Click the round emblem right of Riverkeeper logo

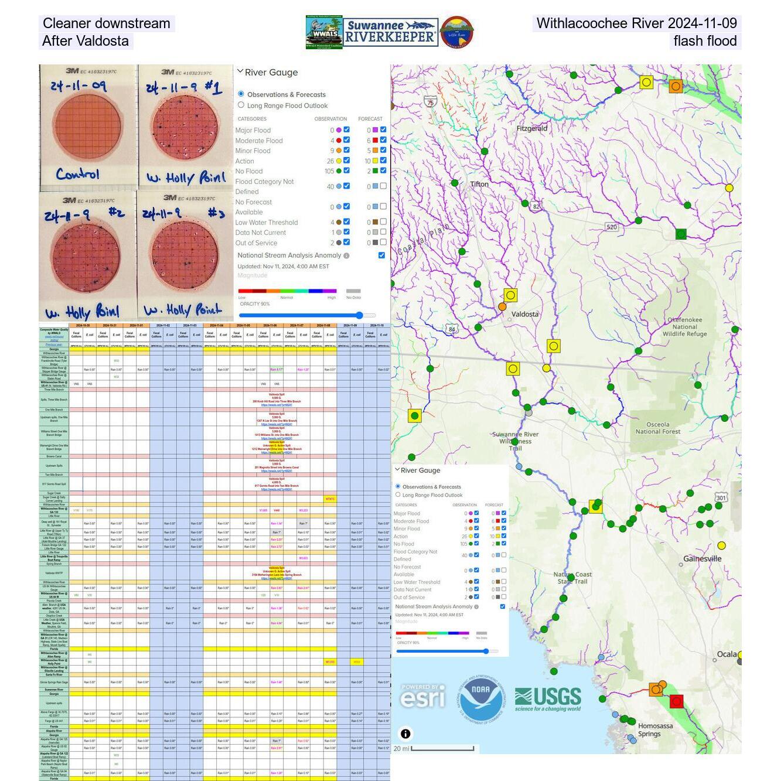click(x=456, y=32)
